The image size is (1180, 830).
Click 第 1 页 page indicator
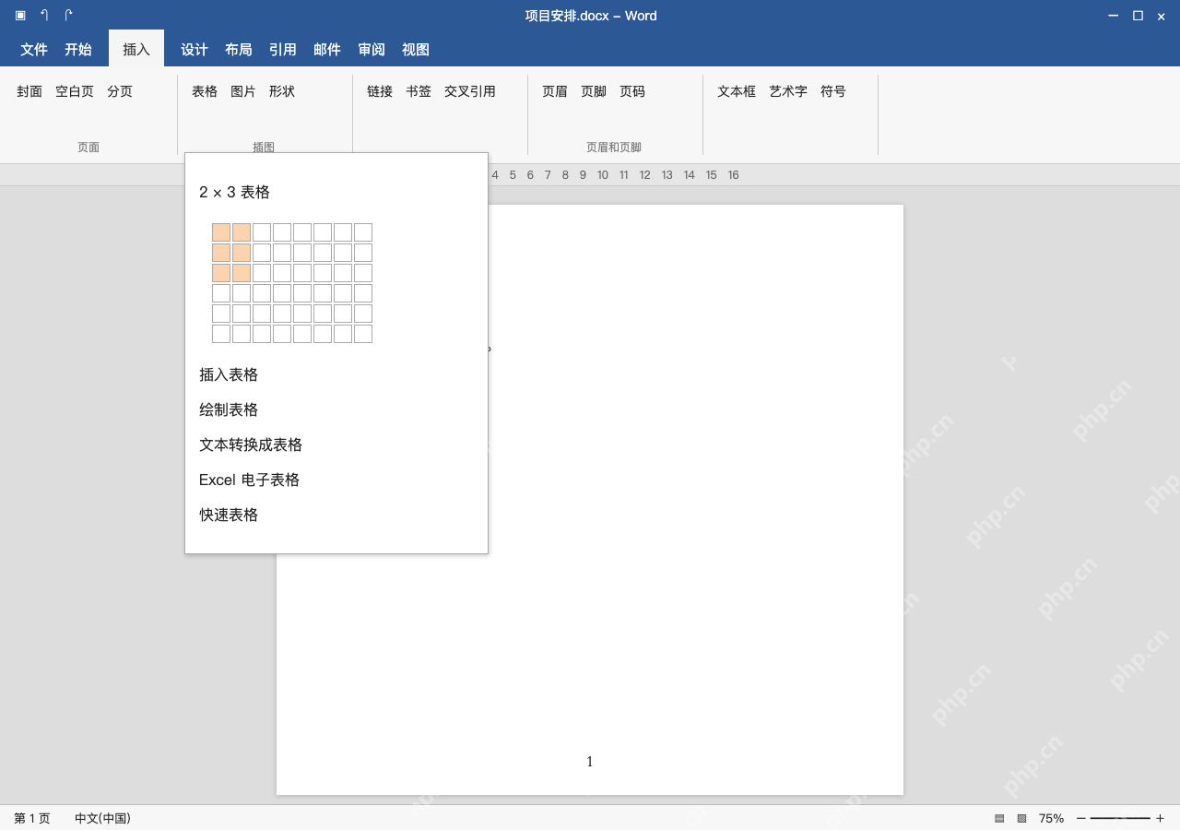tap(32, 818)
